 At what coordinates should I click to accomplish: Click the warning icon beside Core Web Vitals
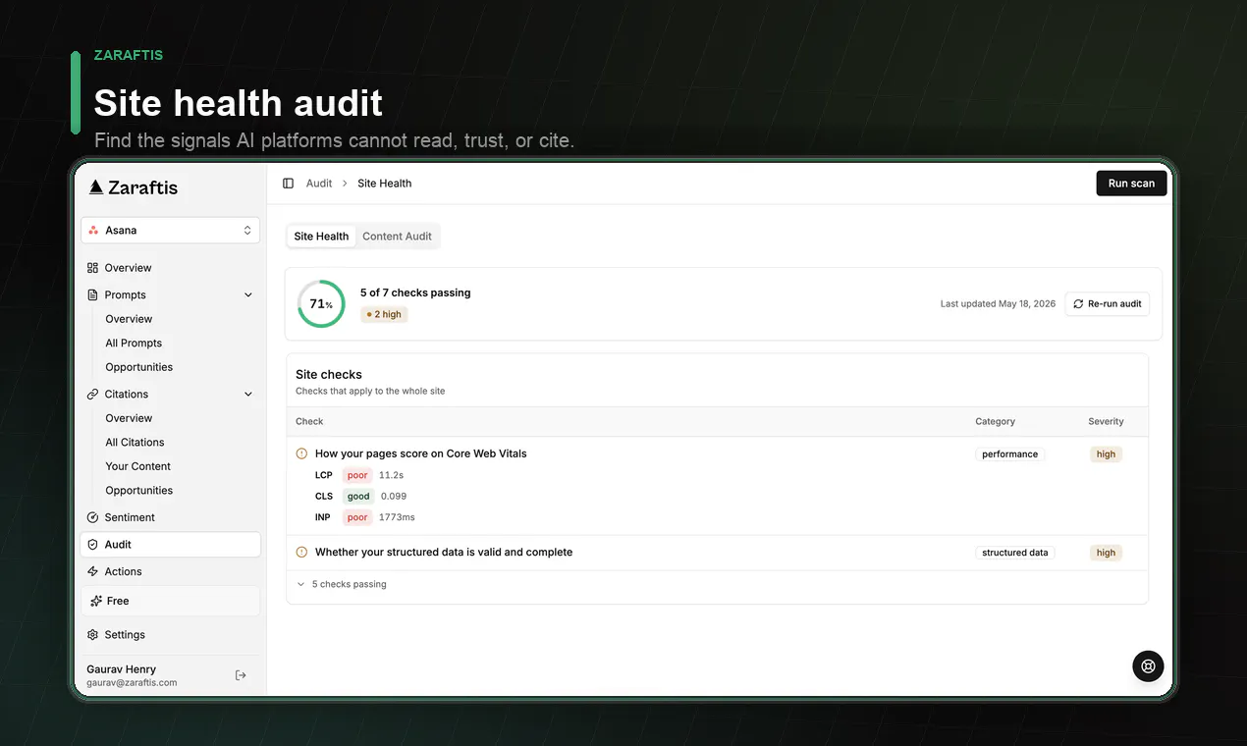(x=301, y=453)
